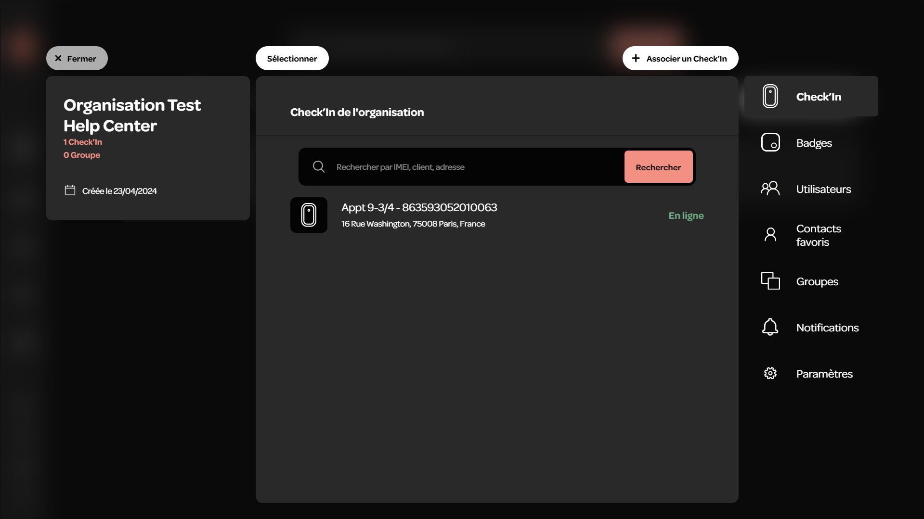
Task: Click the Utilisateurs people icon
Action: point(770,188)
